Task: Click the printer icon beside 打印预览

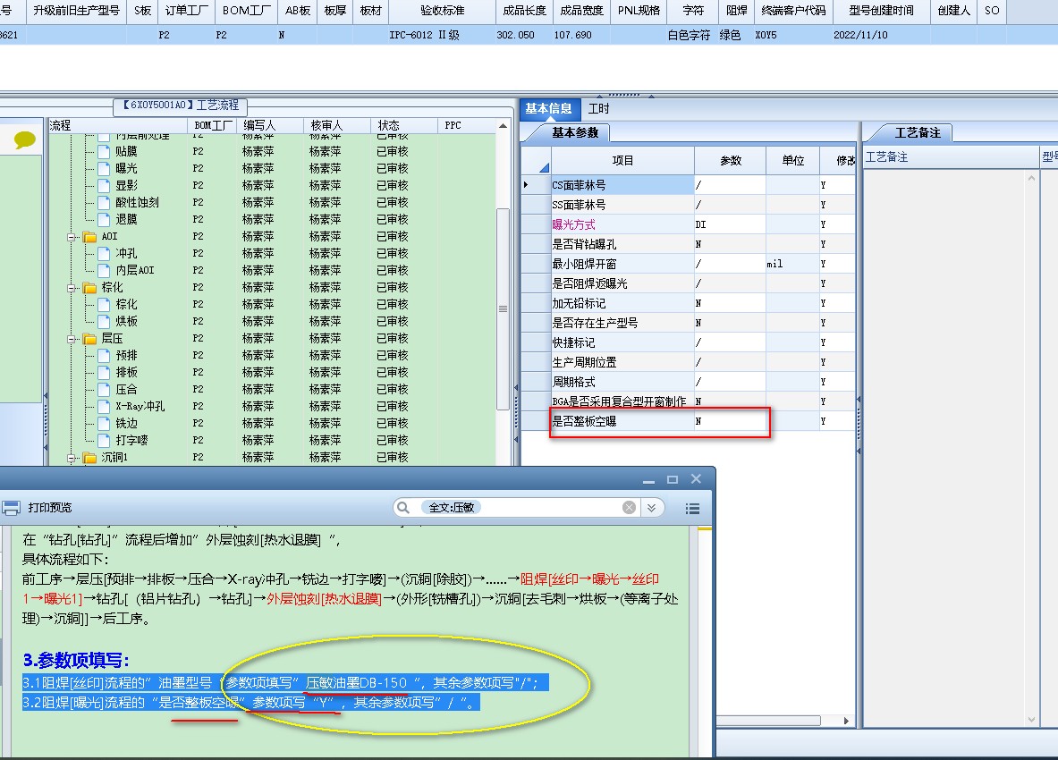Action: (11, 508)
